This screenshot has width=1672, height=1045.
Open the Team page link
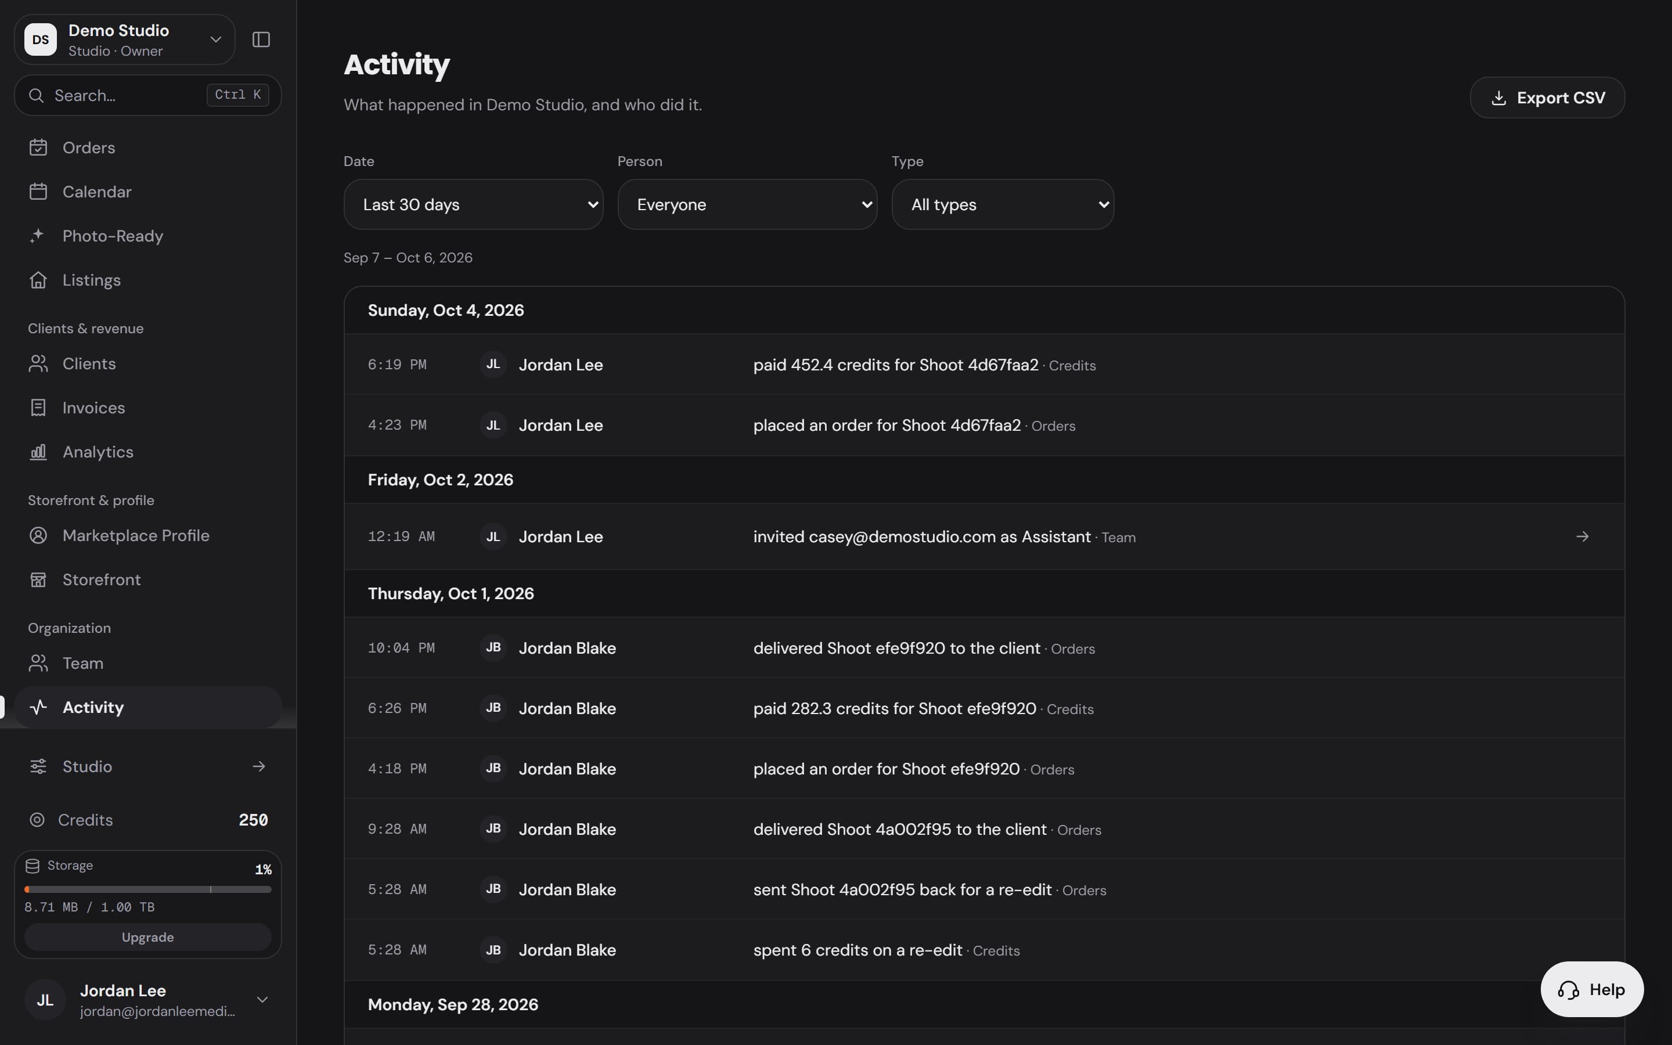pos(148,664)
